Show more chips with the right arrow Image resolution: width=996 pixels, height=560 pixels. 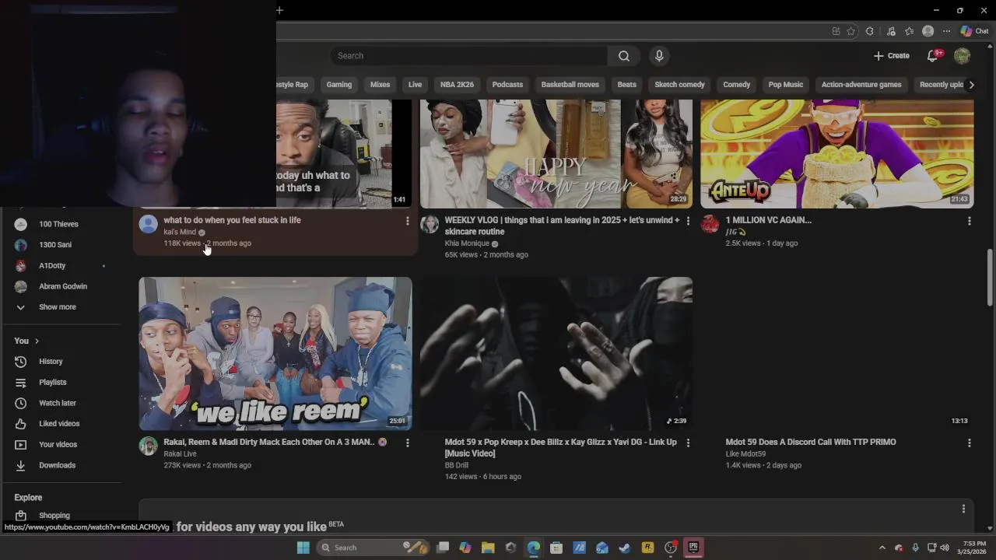[x=971, y=85]
